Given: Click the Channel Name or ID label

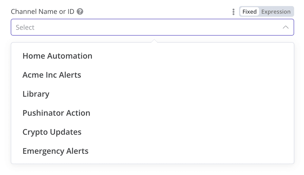Looking at the screenshot, I should (x=43, y=12).
